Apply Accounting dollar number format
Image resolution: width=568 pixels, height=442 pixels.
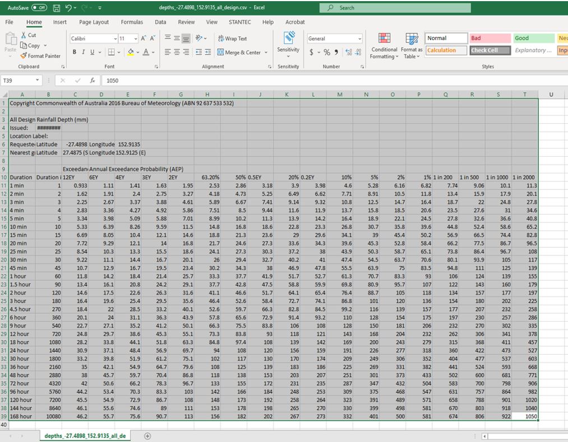pyautogui.click(x=312, y=52)
